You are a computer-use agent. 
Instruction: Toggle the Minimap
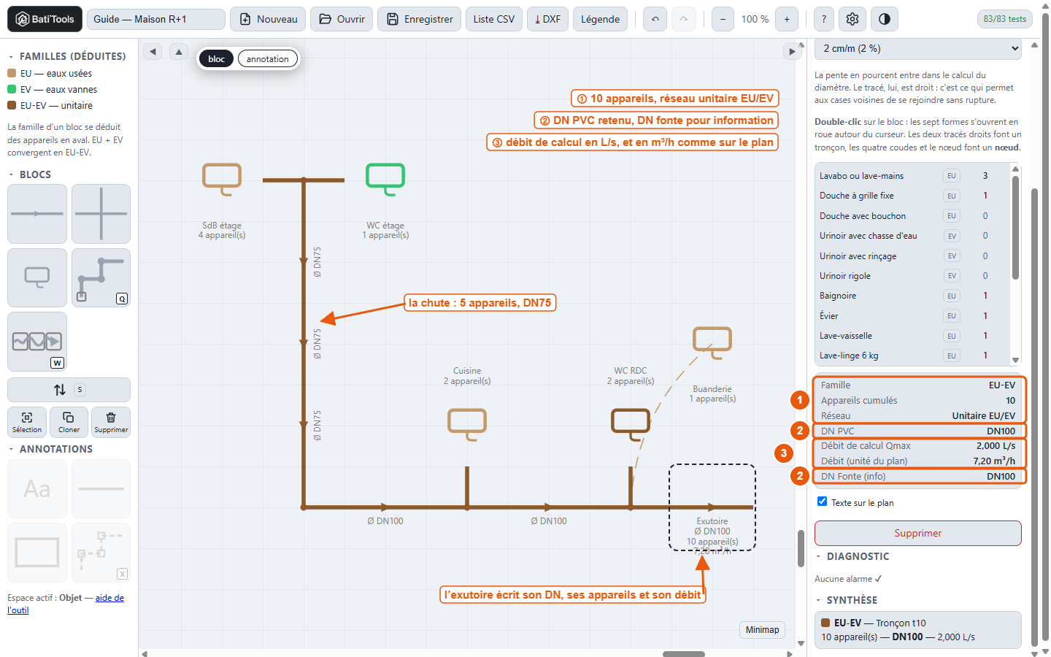point(763,630)
